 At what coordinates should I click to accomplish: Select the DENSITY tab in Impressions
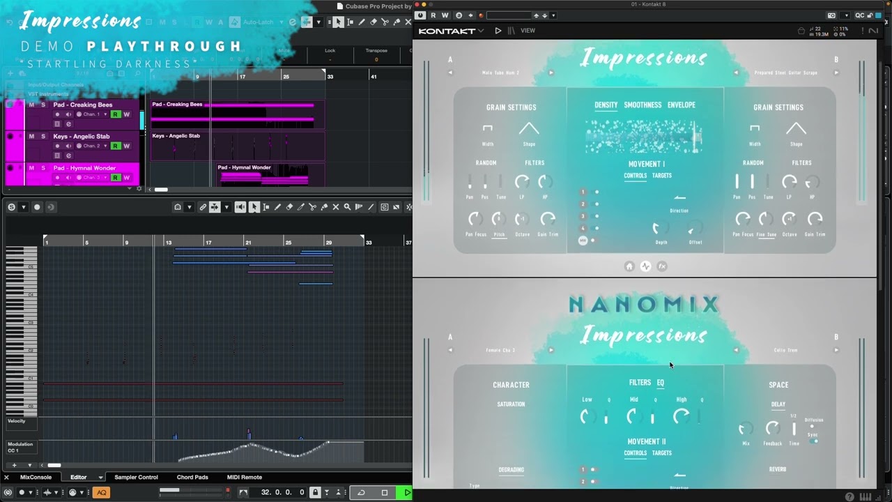click(x=606, y=105)
